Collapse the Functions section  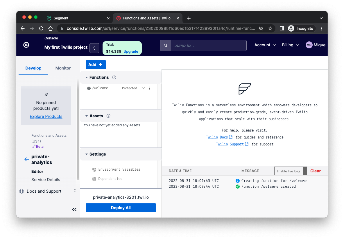[x=87, y=77]
